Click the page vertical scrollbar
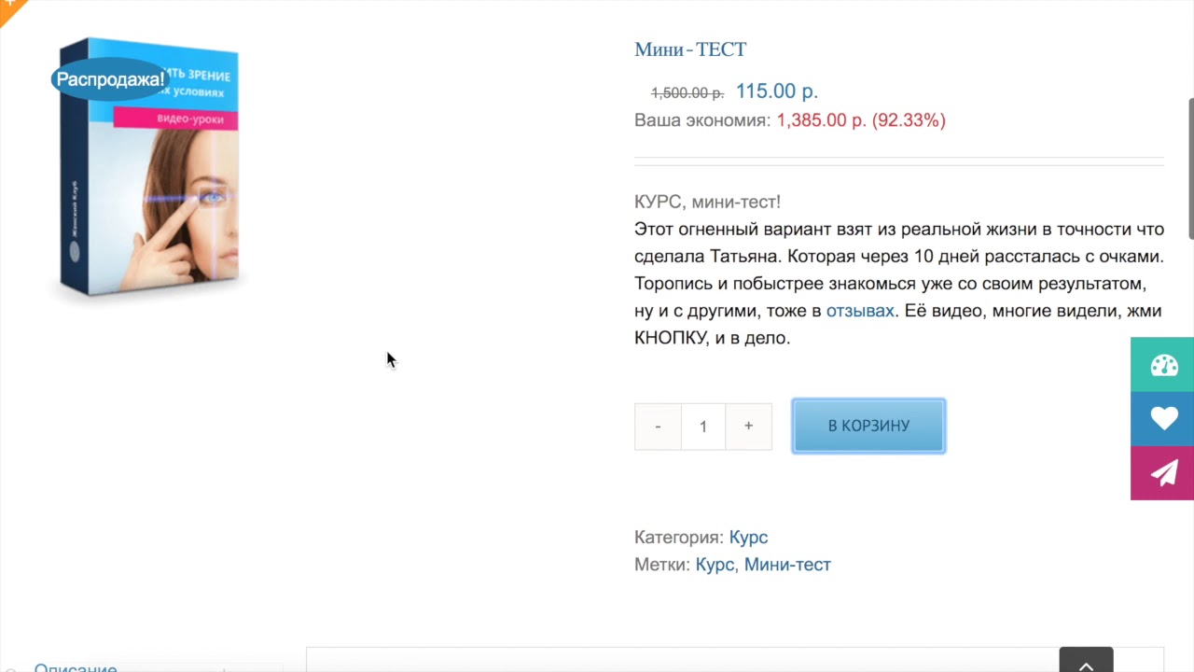The image size is (1194, 672). pos(1190,168)
